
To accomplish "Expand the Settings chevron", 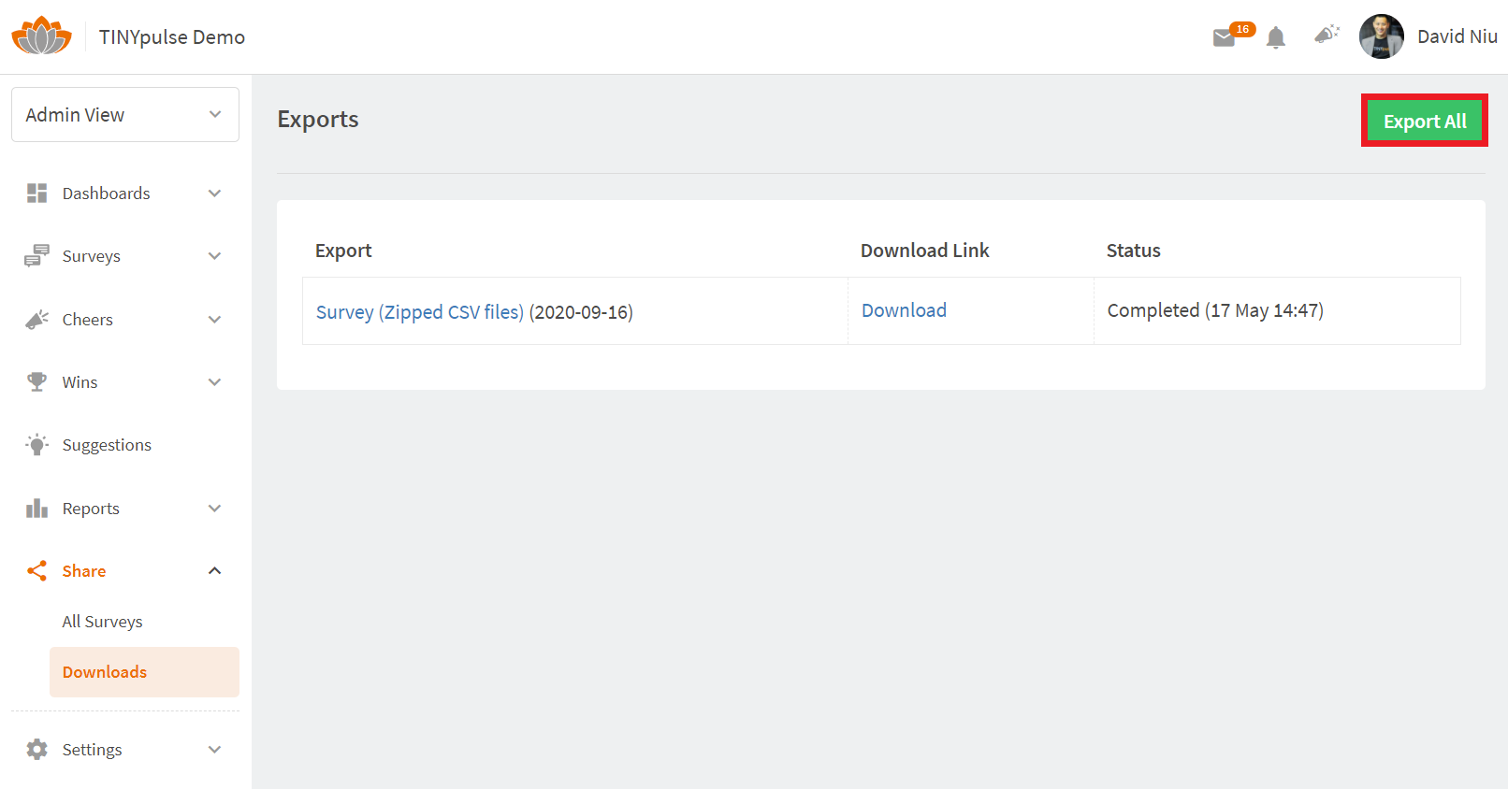I will (214, 750).
